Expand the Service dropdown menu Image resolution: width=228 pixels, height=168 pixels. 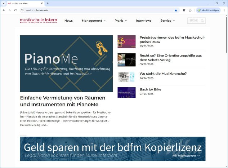tap(167, 21)
